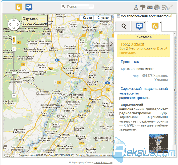Click the Эттлинген label on map
The width and height of the screenshot is (178, 165).
pos(95,99)
